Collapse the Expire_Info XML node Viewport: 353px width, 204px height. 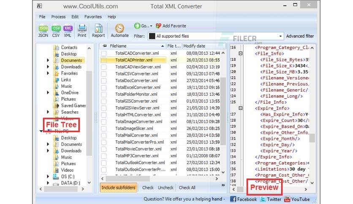coord(240,108)
